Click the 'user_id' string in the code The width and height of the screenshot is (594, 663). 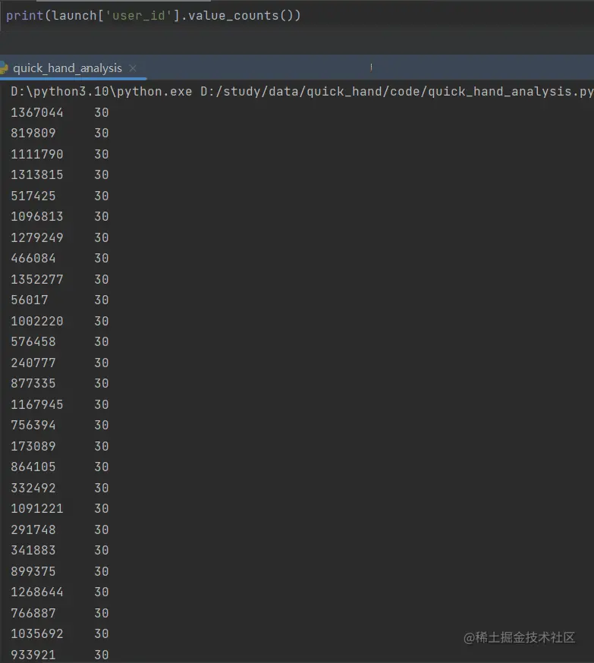139,16
